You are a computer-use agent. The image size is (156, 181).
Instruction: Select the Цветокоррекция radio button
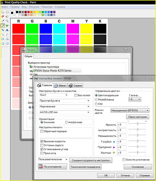click(96, 95)
